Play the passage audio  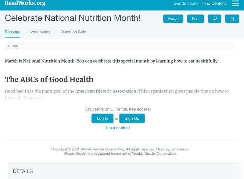9,46
